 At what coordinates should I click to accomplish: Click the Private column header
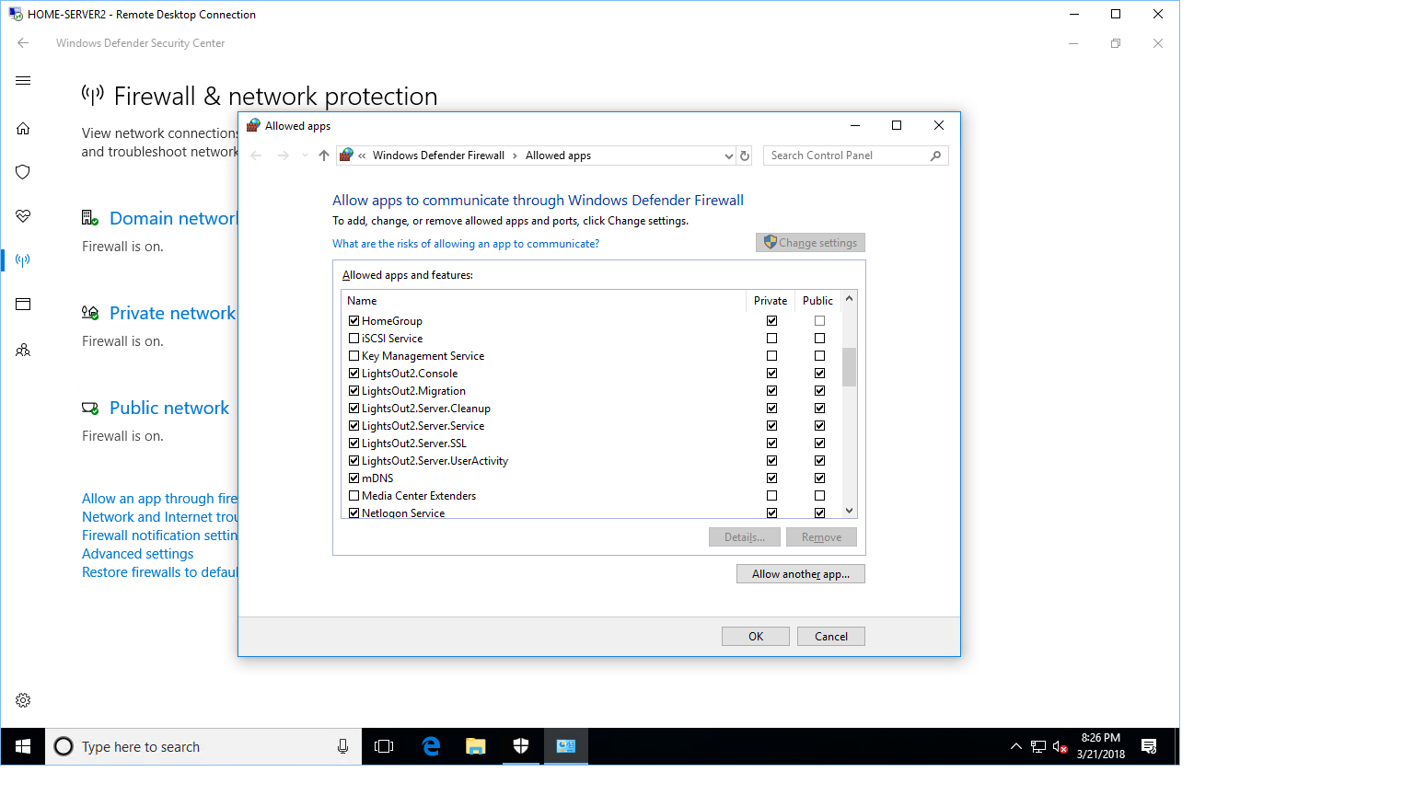[771, 301]
